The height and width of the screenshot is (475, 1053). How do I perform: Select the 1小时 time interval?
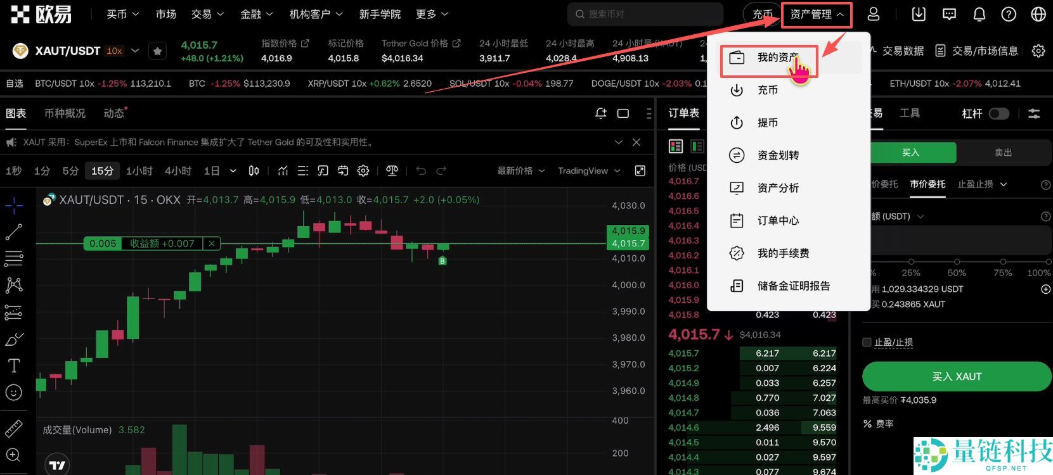pos(139,171)
